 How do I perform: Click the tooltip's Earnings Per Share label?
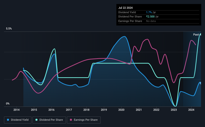click(x=130, y=21)
